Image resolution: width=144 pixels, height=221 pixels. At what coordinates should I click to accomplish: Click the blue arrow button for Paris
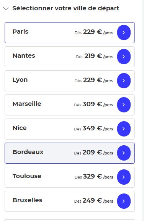point(124,32)
